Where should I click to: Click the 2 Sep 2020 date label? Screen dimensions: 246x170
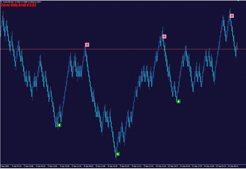tap(4, 166)
